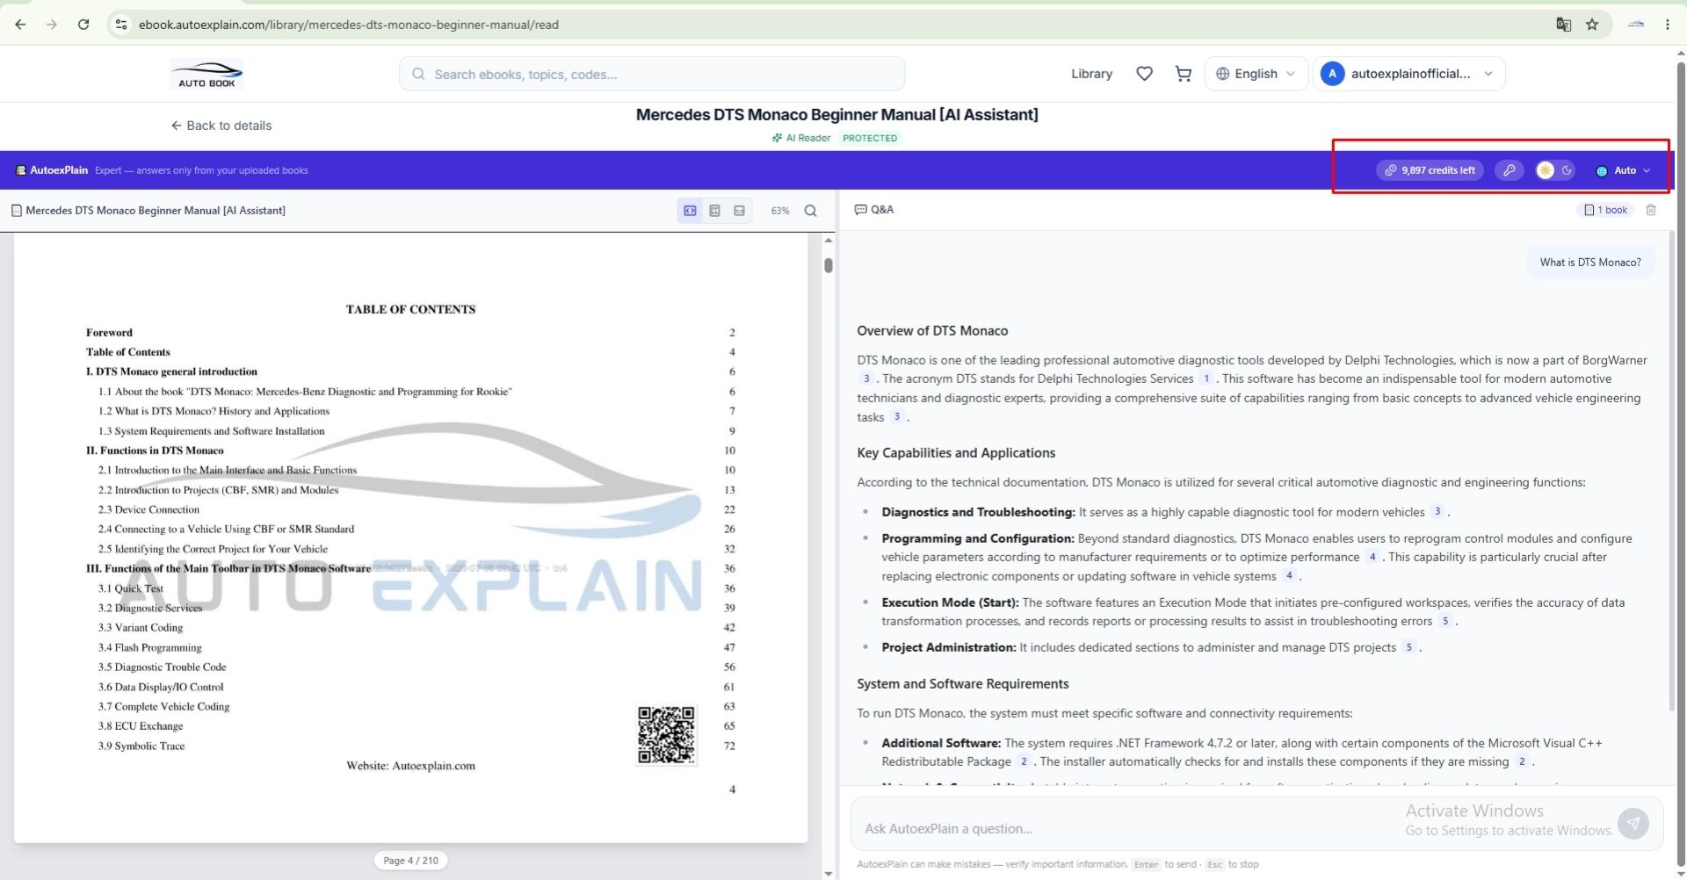Click the browser address bar URL
Image resolution: width=1687 pixels, height=880 pixels.
point(349,25)
